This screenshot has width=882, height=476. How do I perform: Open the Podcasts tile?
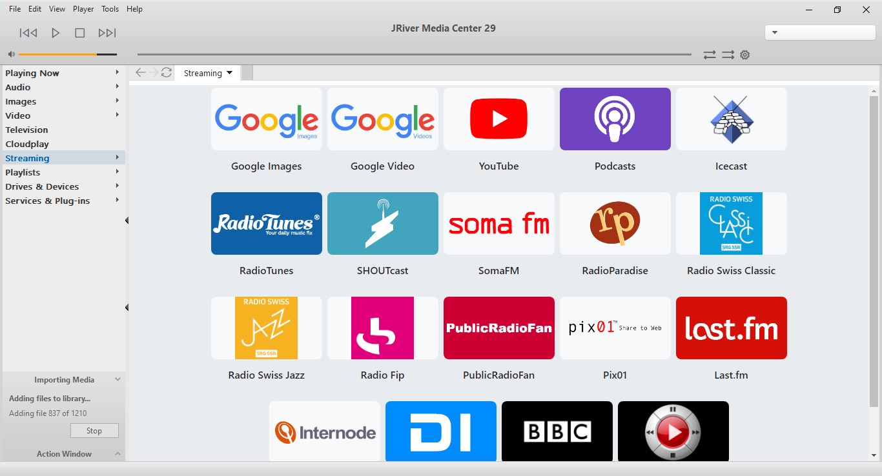[615, 119]
